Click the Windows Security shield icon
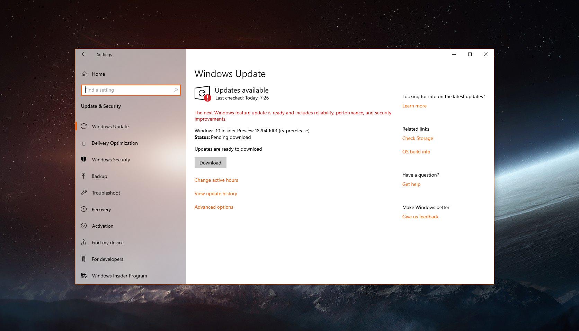Screen dimensions: 579x331 coord(84,159)
